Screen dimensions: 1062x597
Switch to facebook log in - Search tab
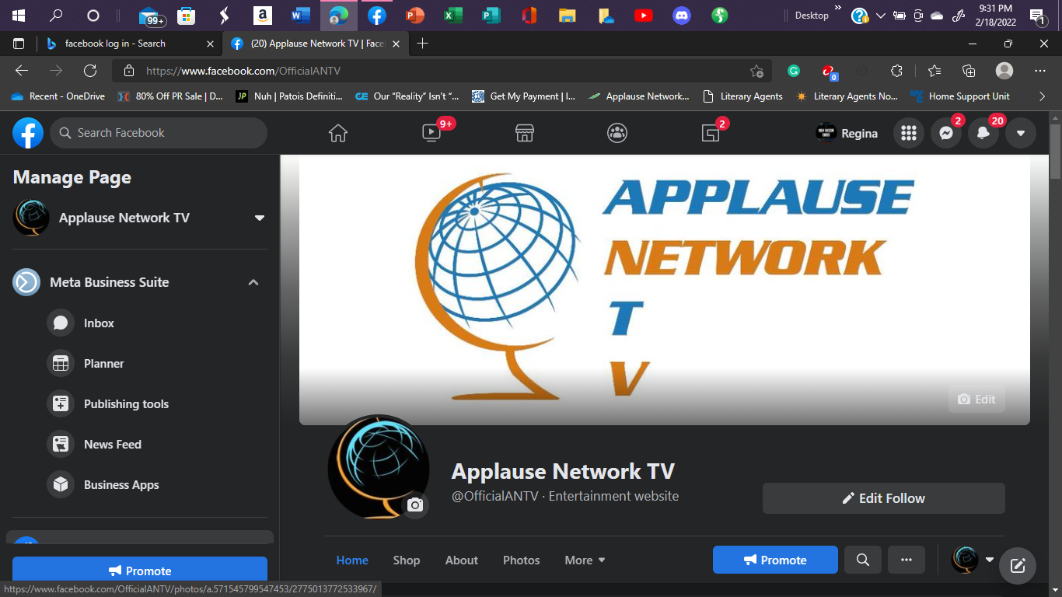tap(129, 44)
